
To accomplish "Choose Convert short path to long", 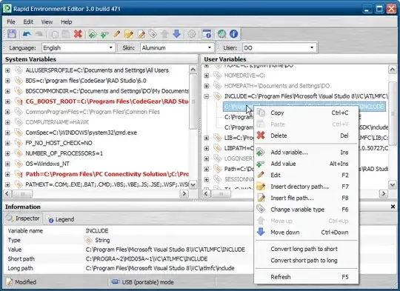I will 306,261.
